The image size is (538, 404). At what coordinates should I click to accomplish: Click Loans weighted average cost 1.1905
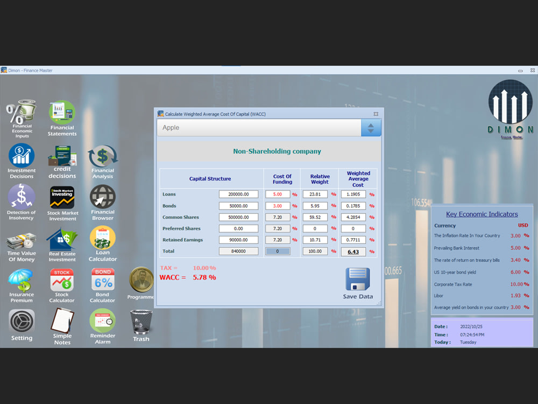tap(353, 194)
